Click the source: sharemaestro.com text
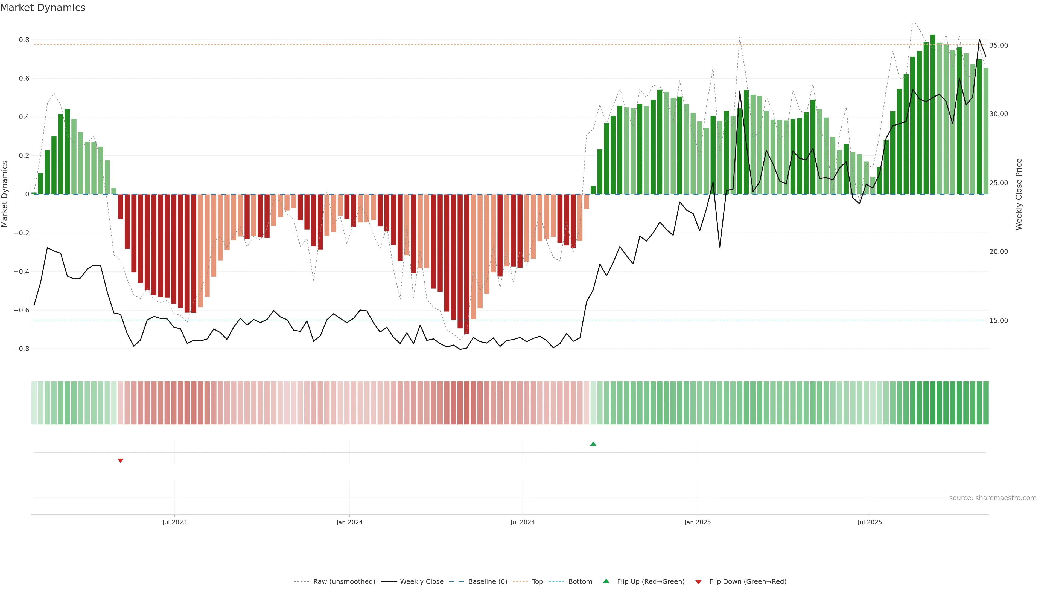Screen dimensions: 1050x591 click(993, 498)
